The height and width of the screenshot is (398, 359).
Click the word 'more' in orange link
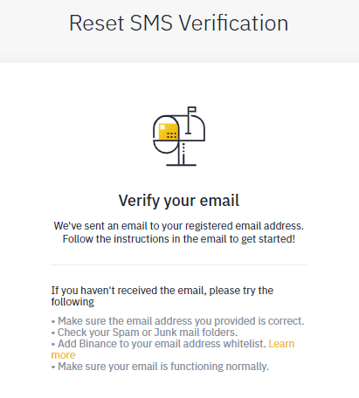(x=63, y=355)
